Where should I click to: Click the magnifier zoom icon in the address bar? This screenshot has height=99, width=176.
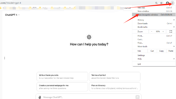point(156,3)
